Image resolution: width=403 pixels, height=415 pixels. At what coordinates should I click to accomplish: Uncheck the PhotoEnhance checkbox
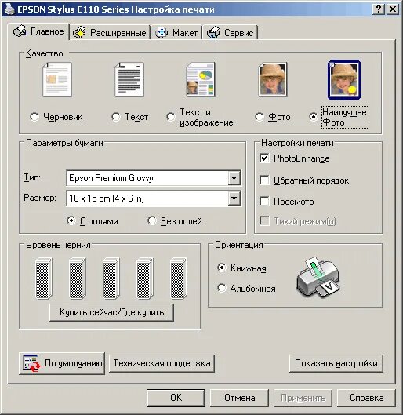pyautogui.click(x=264, y=158)
